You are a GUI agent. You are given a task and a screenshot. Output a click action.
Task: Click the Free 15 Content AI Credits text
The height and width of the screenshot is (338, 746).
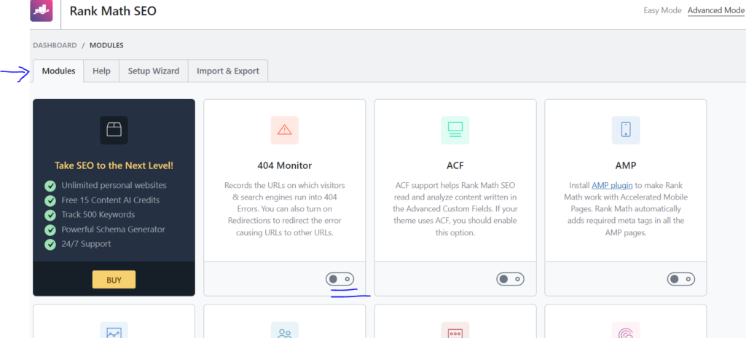[x=111, y=200]
